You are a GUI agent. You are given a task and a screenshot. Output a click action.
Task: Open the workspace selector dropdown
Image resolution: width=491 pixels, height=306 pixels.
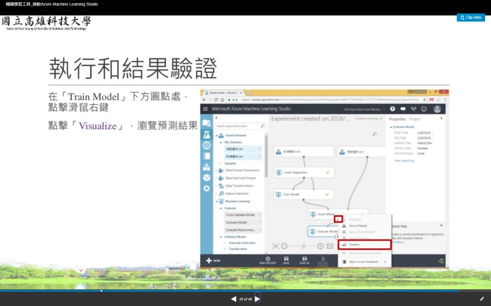point(365,110)
